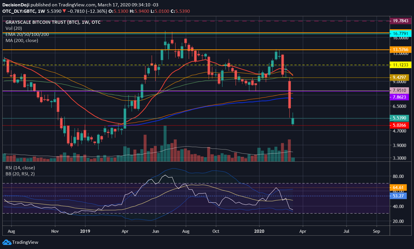Click the Aug label at the time axis start
Viewport: 414px width, 249px height.
pyautogui.click(x=12, y=231)
